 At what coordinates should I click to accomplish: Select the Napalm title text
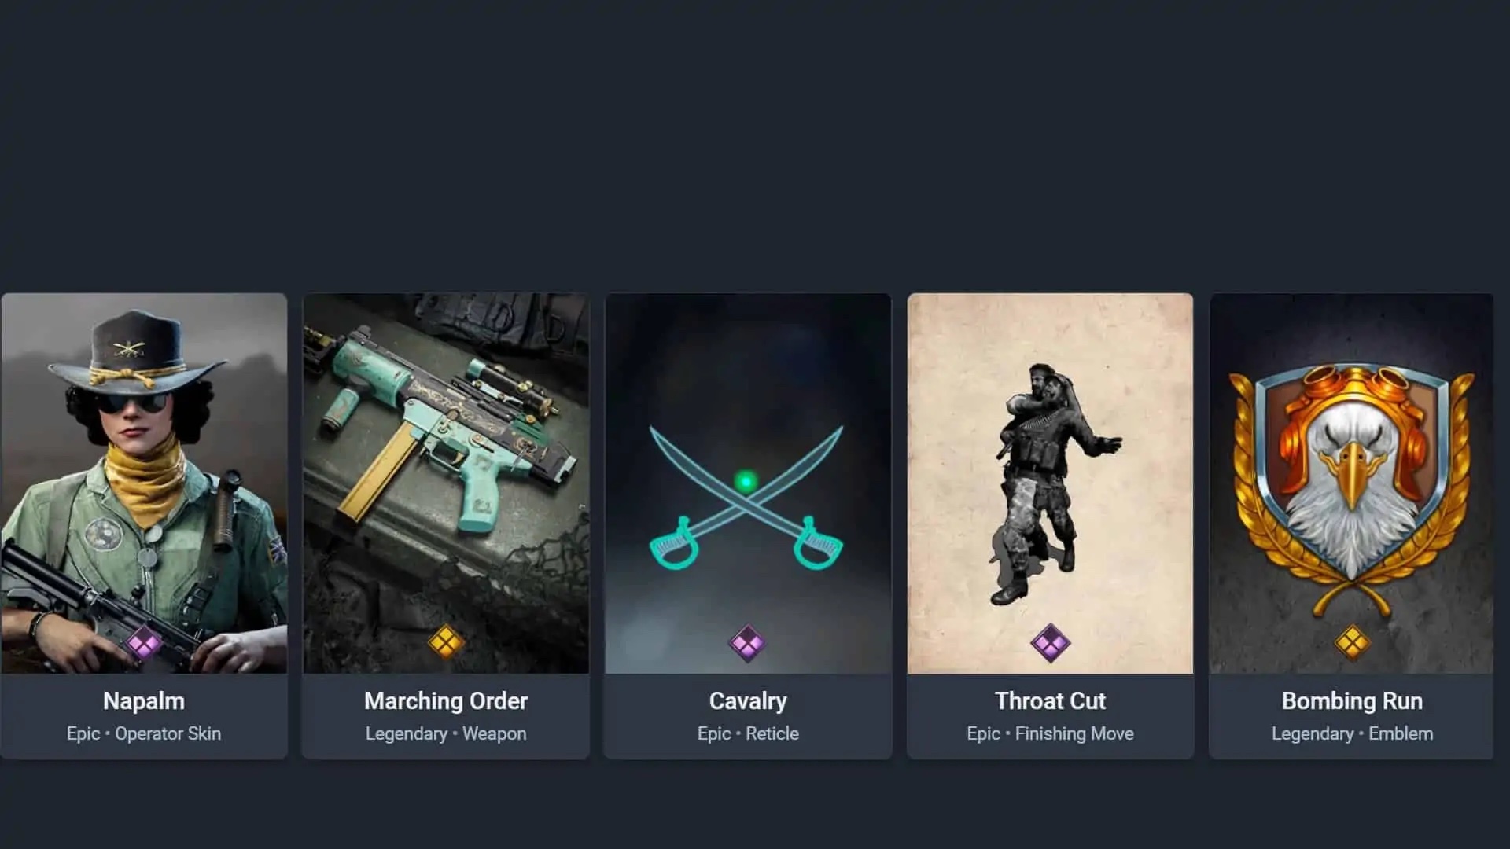click(x=144, y=700)
